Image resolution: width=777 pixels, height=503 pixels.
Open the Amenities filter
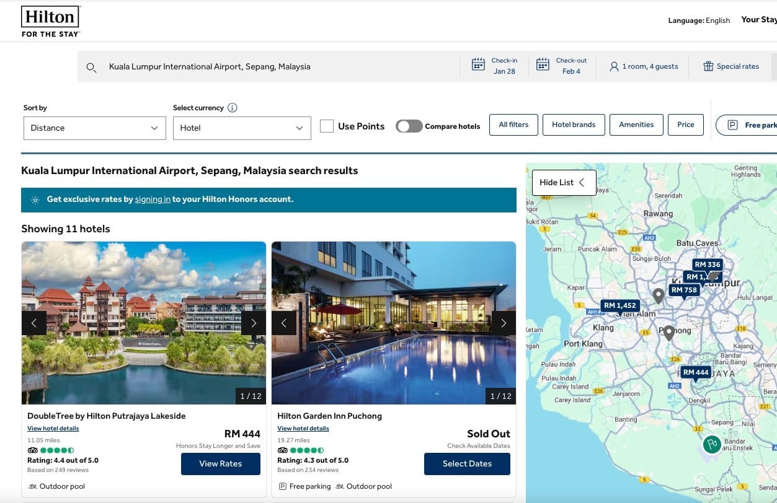[x=636, y=125]
